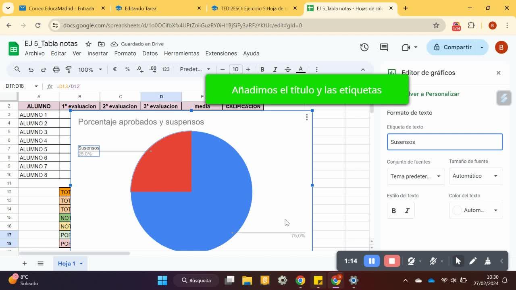Viewport: 516px width, 290px height.
Task: Collapse the toolbar with the chevron
Action: coord(363,69)
